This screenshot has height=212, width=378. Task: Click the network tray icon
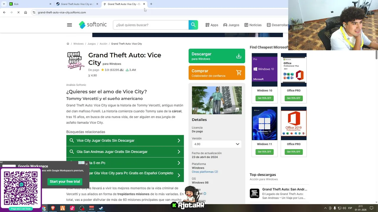tap(340, 208)
